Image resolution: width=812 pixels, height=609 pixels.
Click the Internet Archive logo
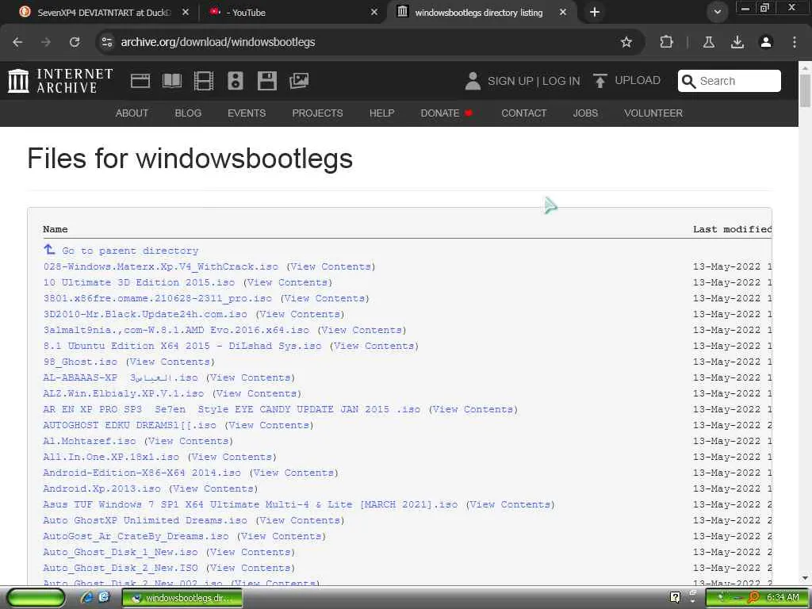(x=60, y=81)
